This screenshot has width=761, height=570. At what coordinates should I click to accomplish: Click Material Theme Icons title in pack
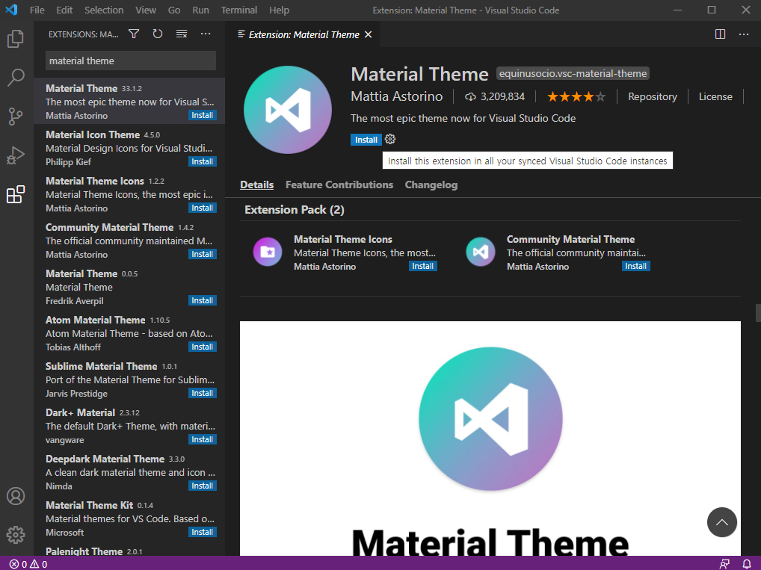point(342,239)
